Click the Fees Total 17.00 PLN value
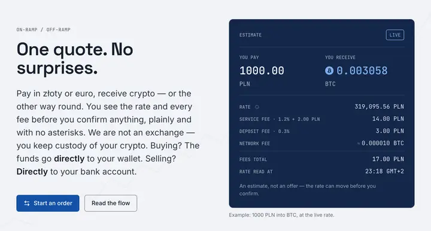 point(388,159)
